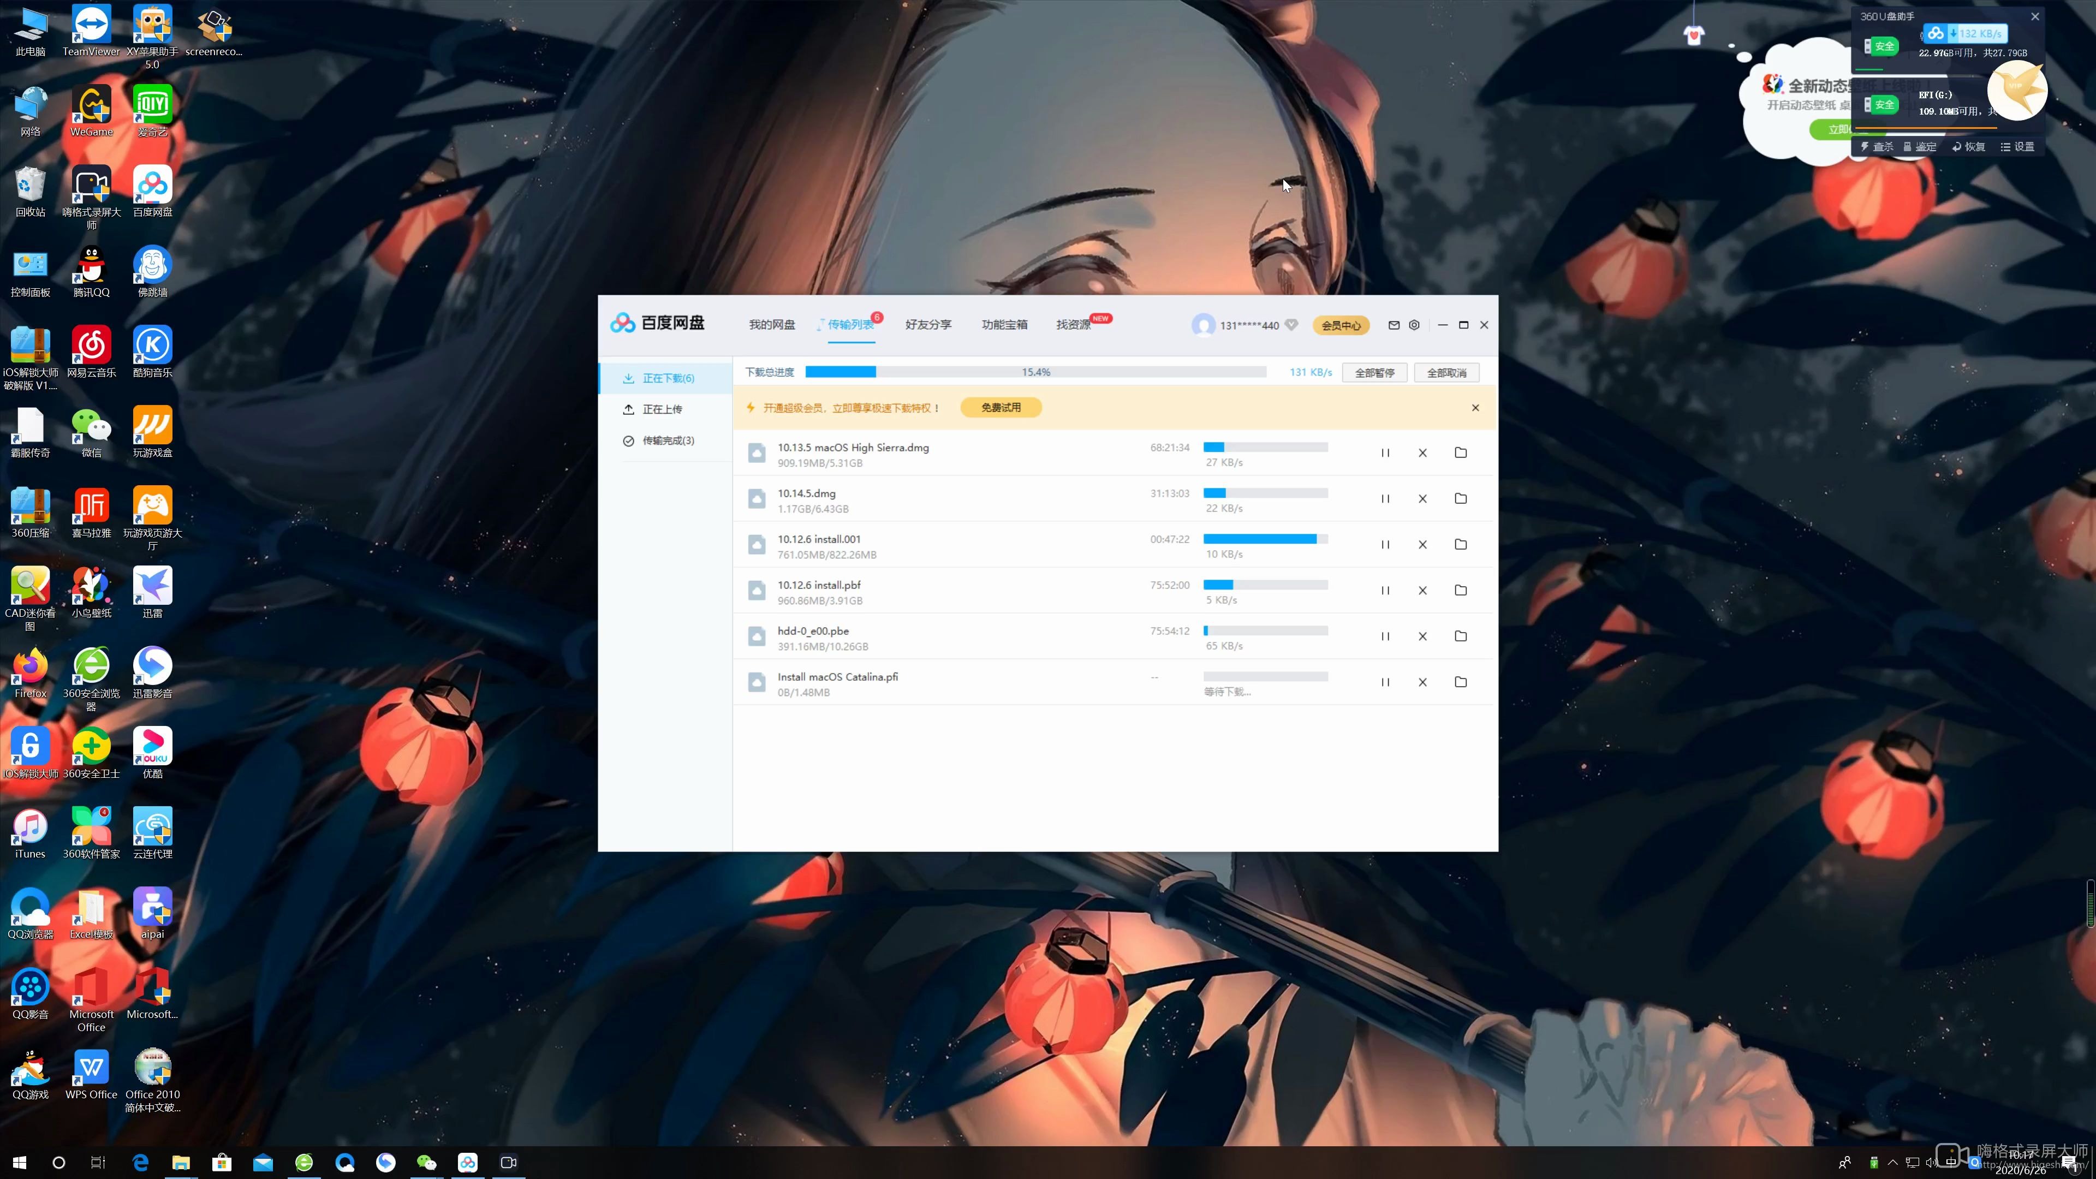Viewport: 2096px width, 1179px height.
Task: Open folder for 10.13.5 macOS High Sierra.dmg
Action: (1461, 452)
